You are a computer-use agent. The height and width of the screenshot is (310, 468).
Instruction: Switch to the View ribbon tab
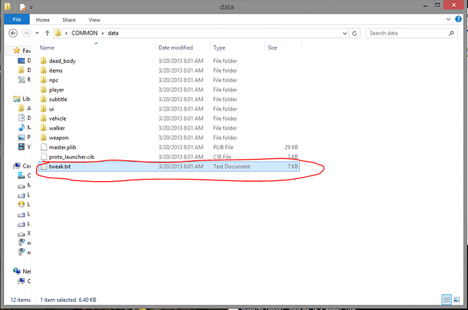click(94, 20)
